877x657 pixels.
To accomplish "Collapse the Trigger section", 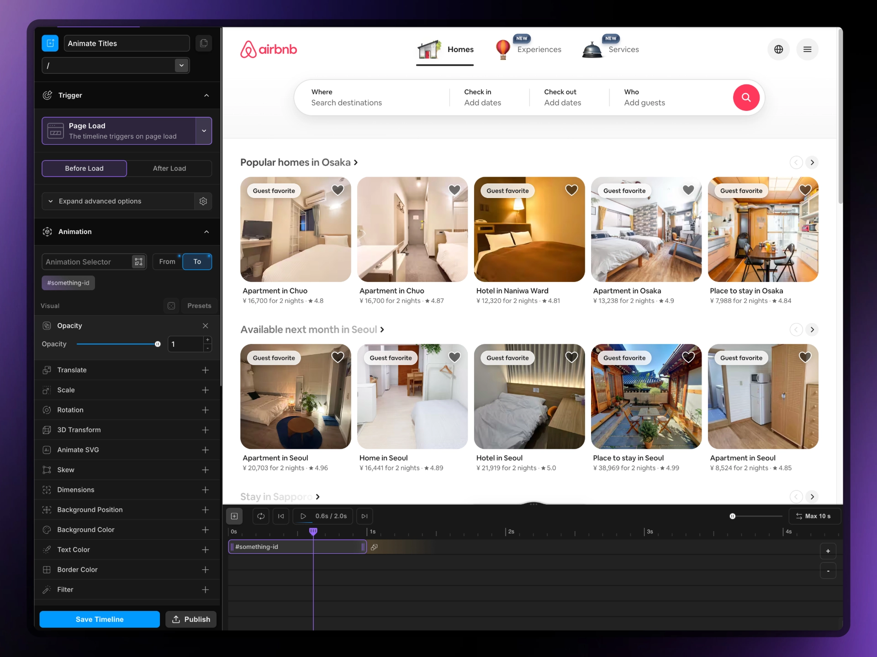I will coord(206,95).
